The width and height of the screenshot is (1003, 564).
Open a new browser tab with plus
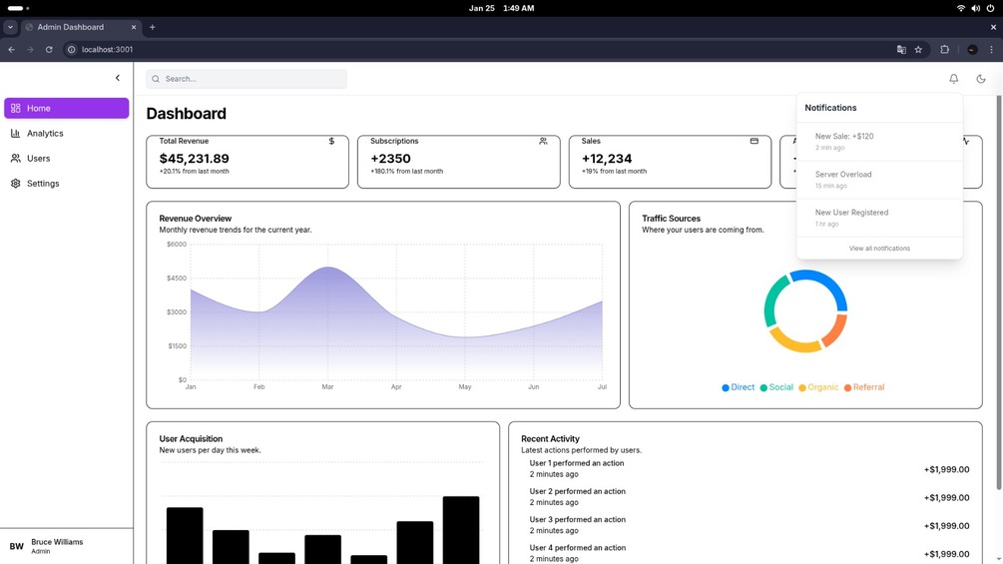pyautogui.click(x=153, y=27)
